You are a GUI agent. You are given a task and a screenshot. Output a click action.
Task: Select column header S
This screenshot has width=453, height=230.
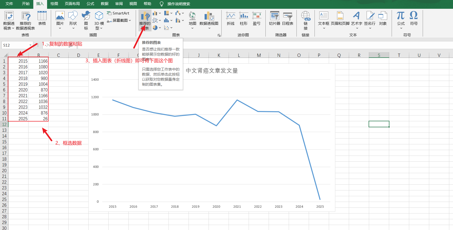click(379, 55)
